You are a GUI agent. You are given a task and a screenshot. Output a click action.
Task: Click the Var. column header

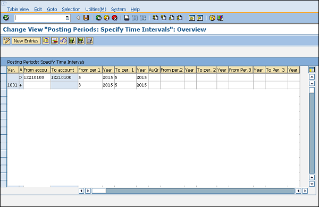point(13,70)
